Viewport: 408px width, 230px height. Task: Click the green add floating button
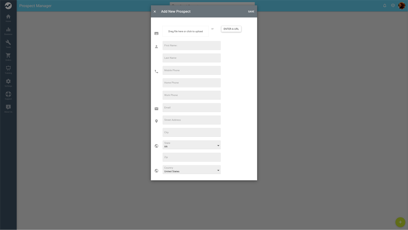tap(400, 222)
